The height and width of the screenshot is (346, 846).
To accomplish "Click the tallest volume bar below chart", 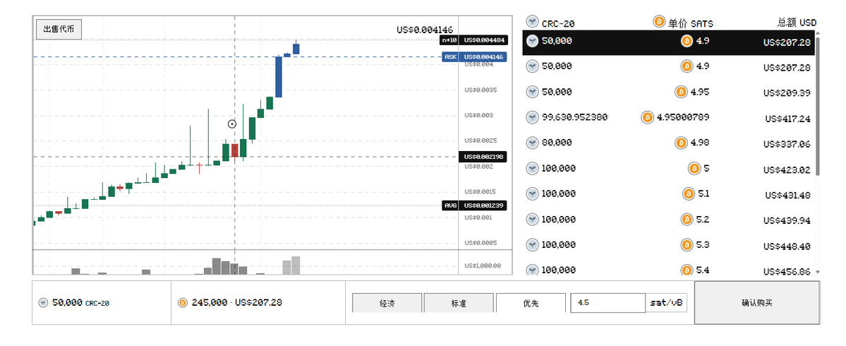I will pos(296,265).
